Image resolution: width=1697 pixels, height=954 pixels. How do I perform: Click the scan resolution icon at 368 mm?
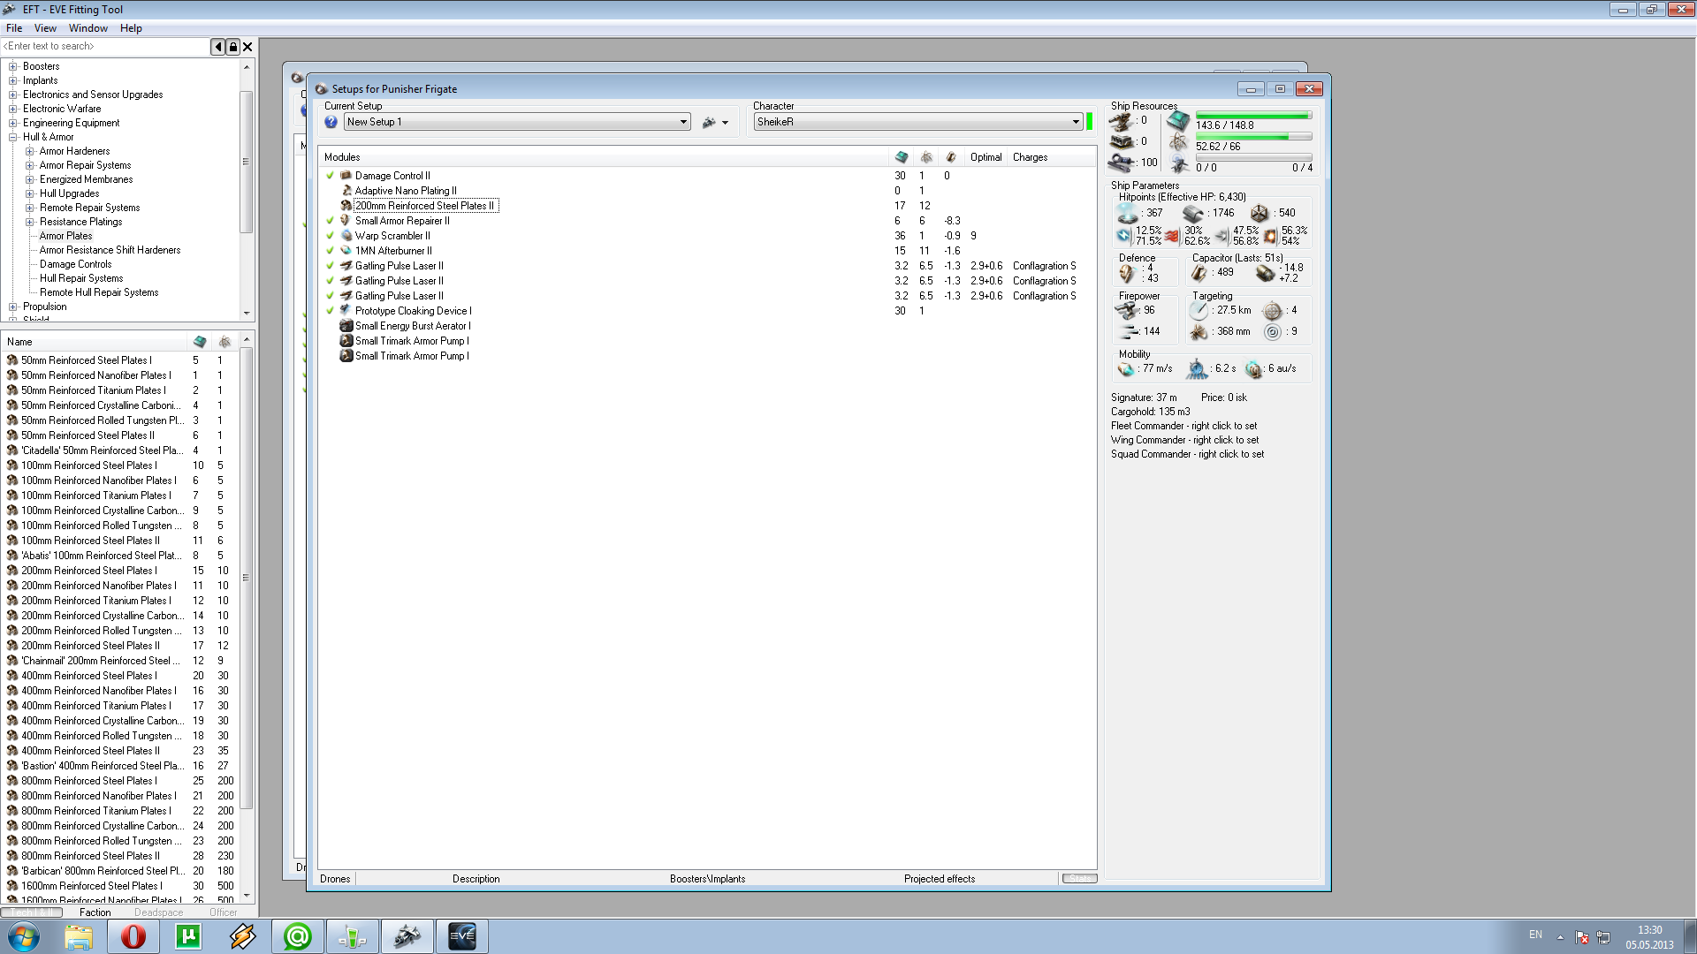1199,332
